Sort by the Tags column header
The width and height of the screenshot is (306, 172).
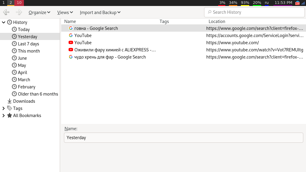[x=164, y=21]
